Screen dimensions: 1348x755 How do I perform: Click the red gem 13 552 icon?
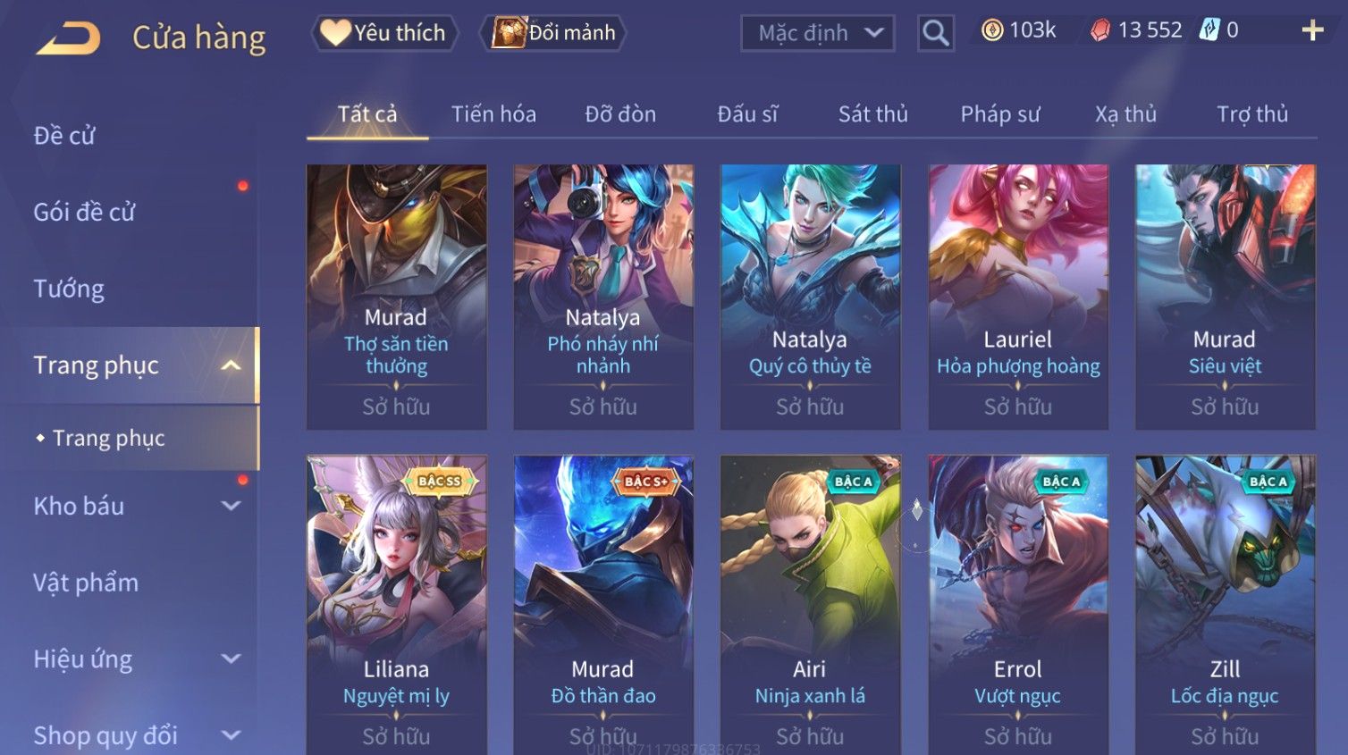coord(1099,30)
